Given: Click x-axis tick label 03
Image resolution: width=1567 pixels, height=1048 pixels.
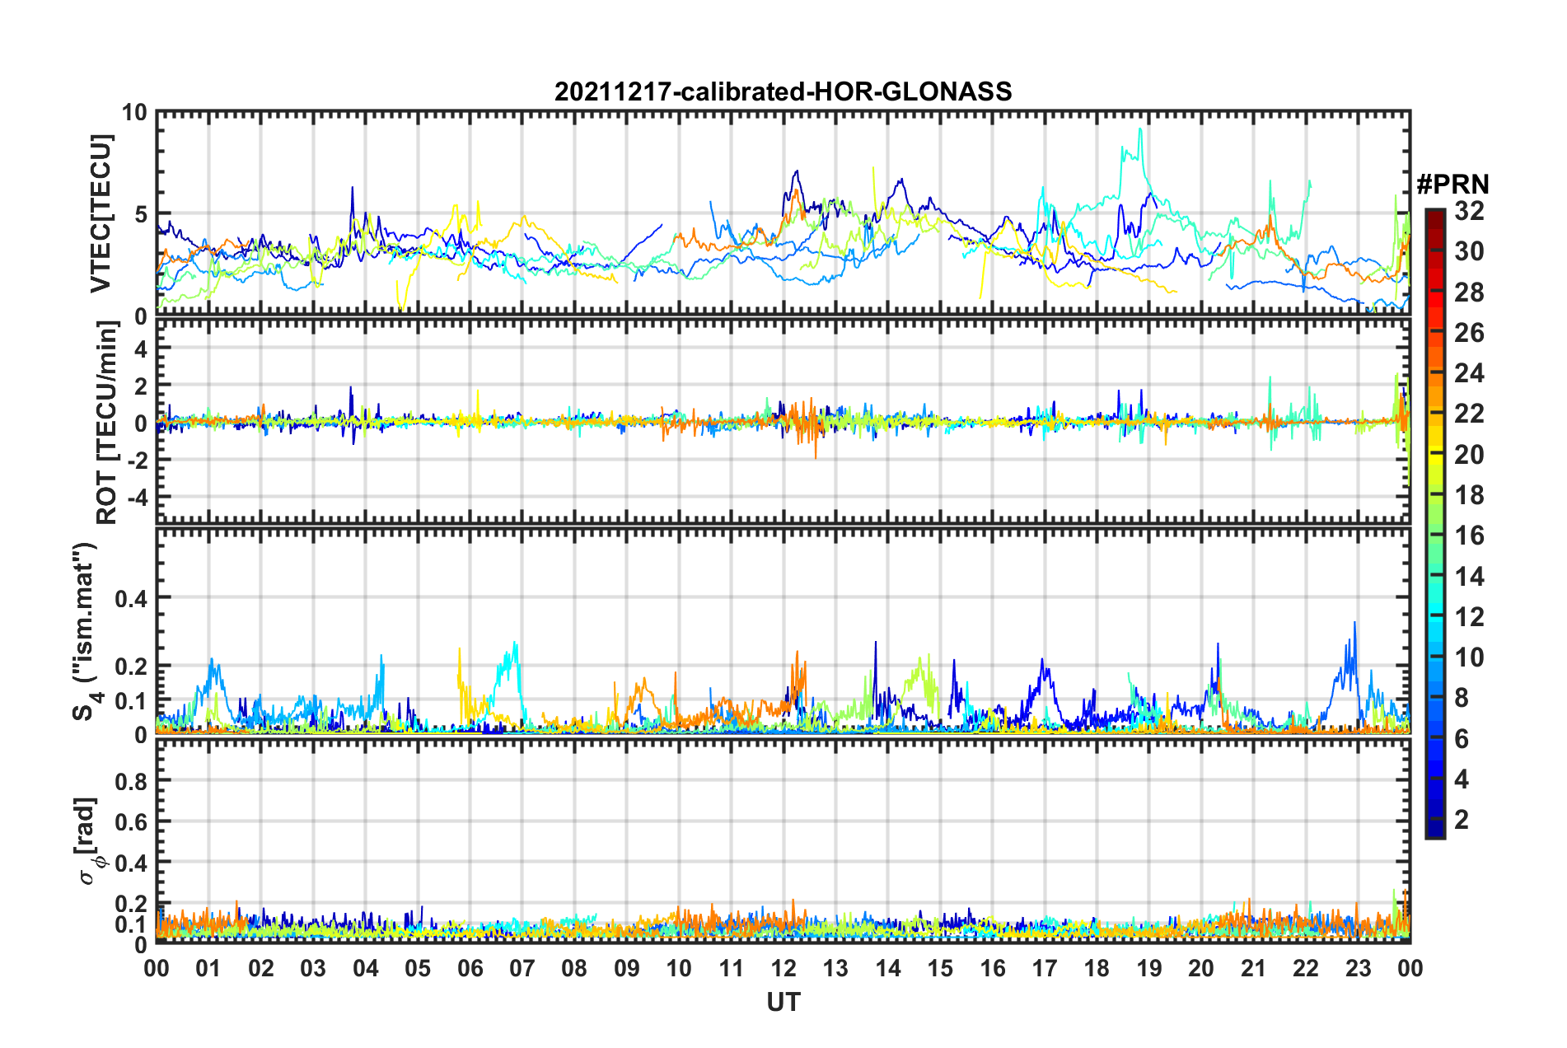Looking at the screenshot, I should (313, 968).
